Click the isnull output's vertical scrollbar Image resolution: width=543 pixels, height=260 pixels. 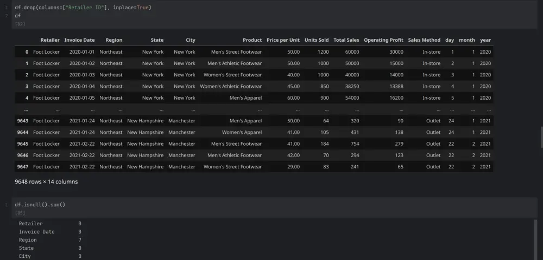[535, 238]
